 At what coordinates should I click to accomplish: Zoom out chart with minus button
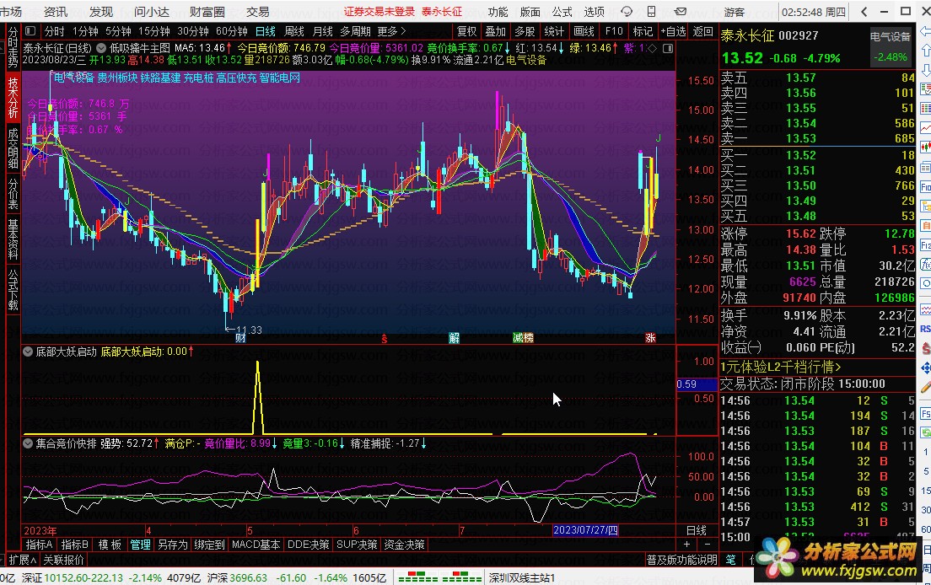[x=708, y=544]
